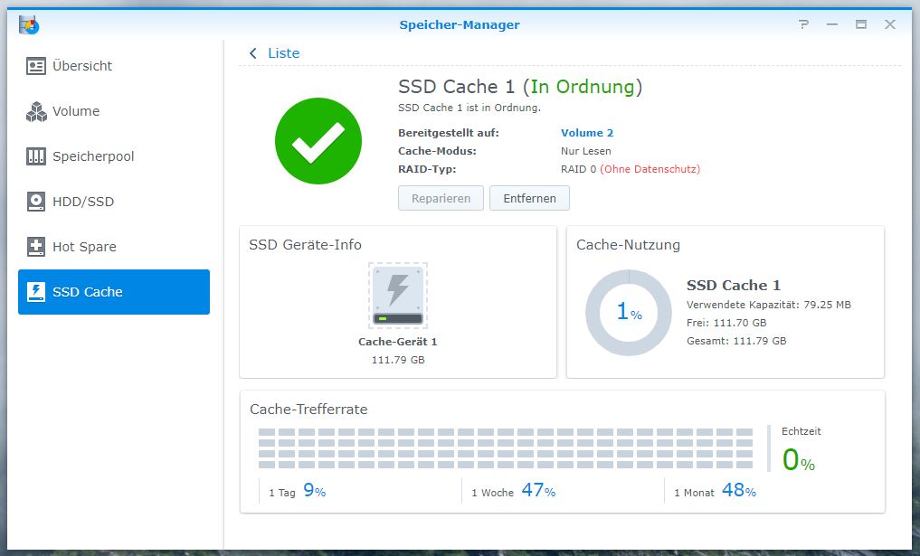Open the Volume section

pyautogui.click(x=114, y=111)
